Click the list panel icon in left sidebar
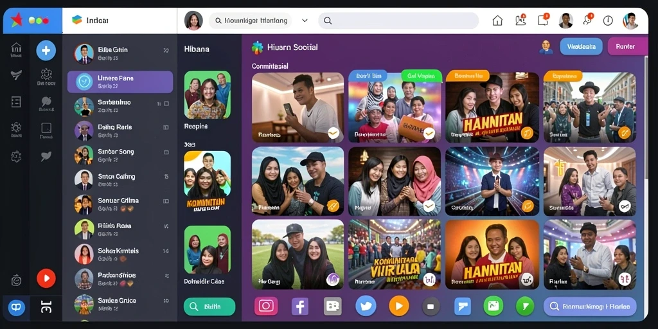The image size is (658, 329). tap(16, 102)
